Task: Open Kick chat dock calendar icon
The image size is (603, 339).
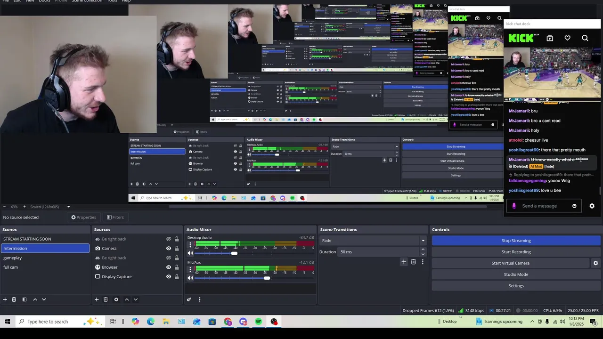Action: [550, 38]
